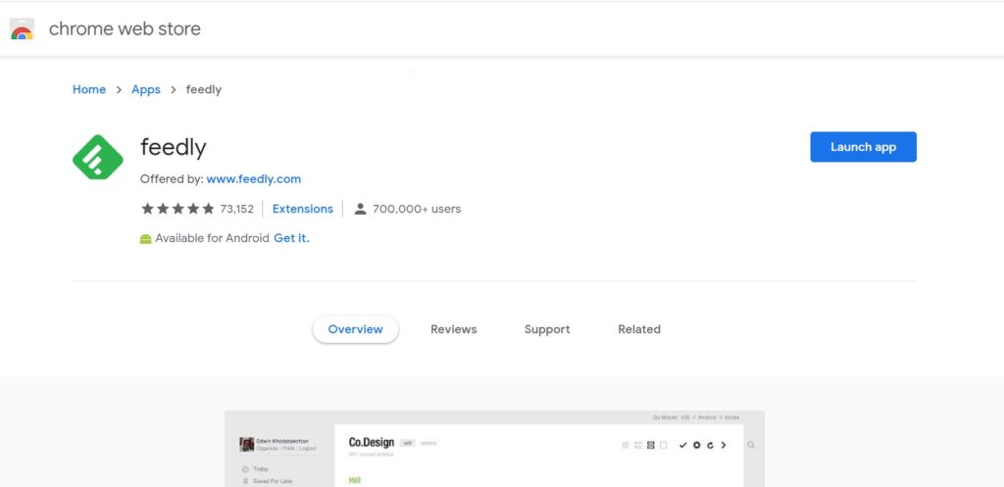Switch to the Reviews tab
The image size is (1004, 487).
click(x=453, y=329)
